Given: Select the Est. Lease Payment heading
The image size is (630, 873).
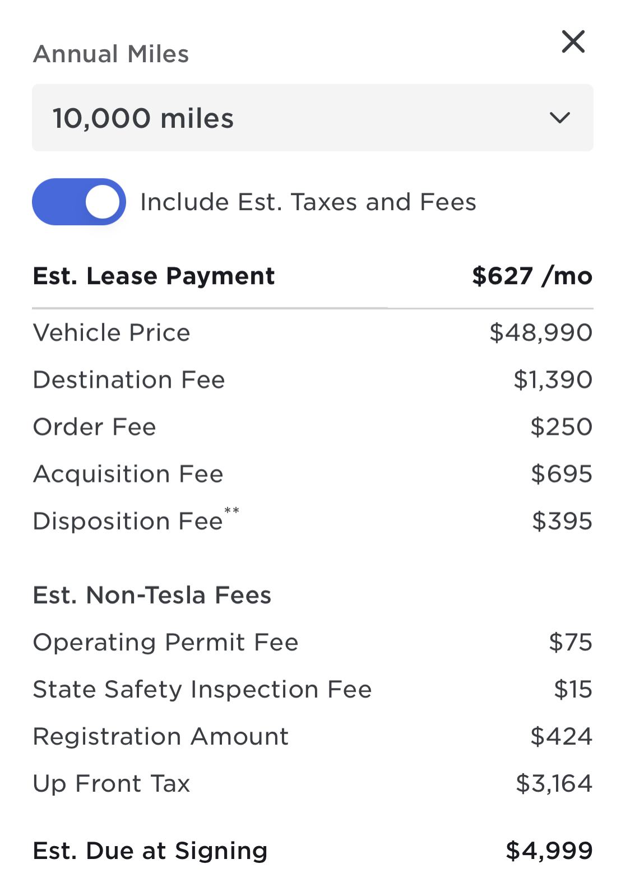Looking at the screenshot, I should 154,276.
